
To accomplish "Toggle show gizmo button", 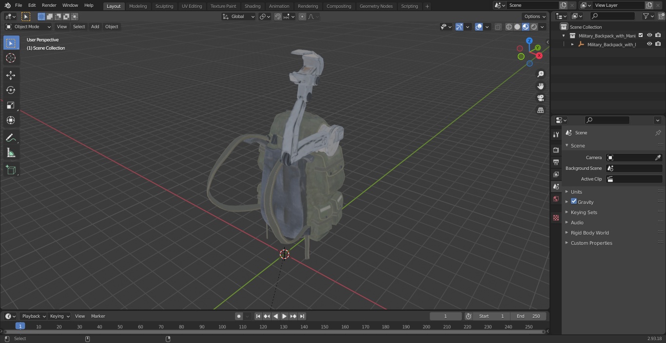I will pyautogui.click(x=459, y=27).
